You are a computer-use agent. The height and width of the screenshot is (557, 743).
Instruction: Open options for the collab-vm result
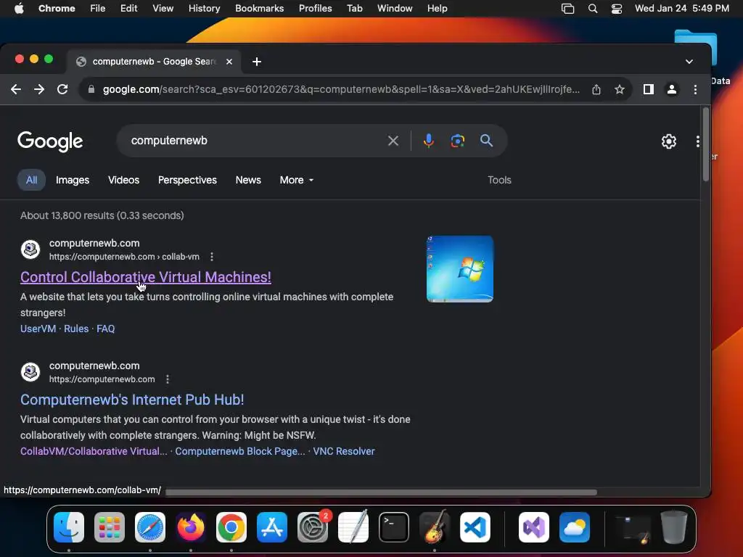[212, 257]
